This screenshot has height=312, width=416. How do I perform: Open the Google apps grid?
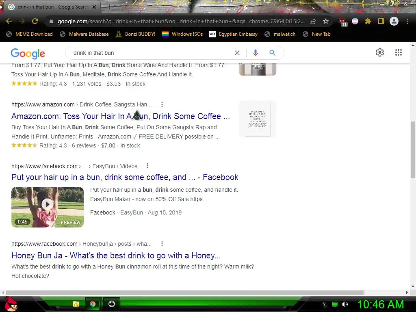click(398, 52)
